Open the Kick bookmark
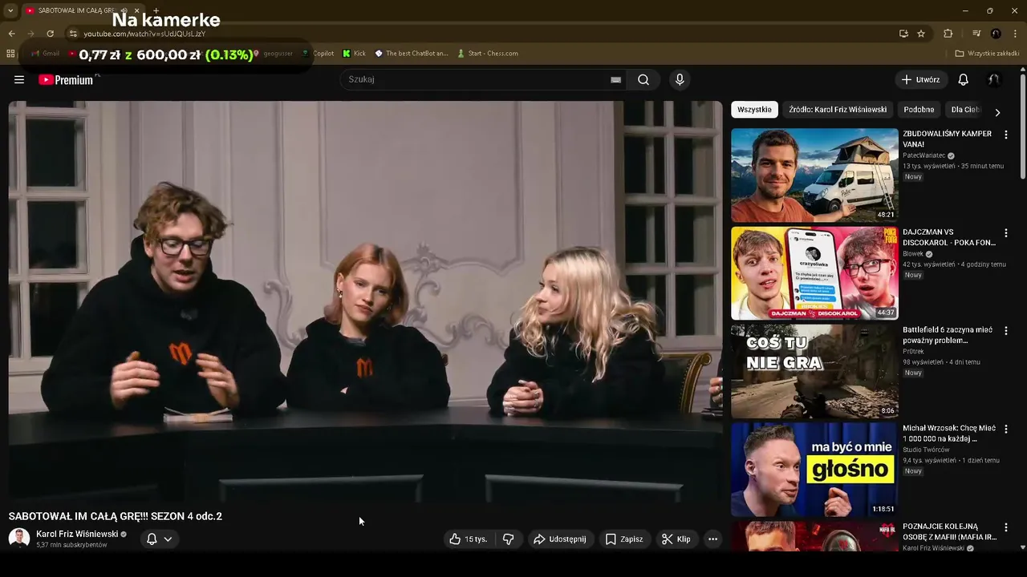This screenshot has width=1027, height=577. click(354, 54)
